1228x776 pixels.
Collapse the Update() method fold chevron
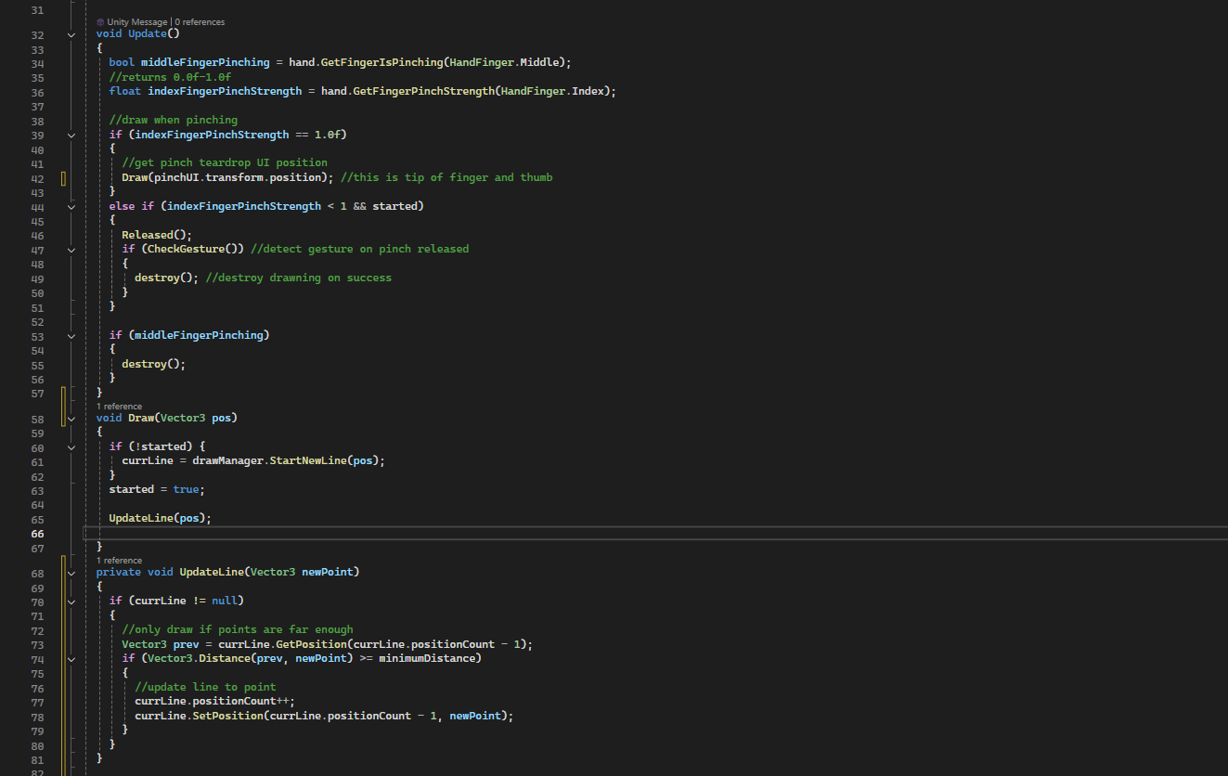click(71, 34)
